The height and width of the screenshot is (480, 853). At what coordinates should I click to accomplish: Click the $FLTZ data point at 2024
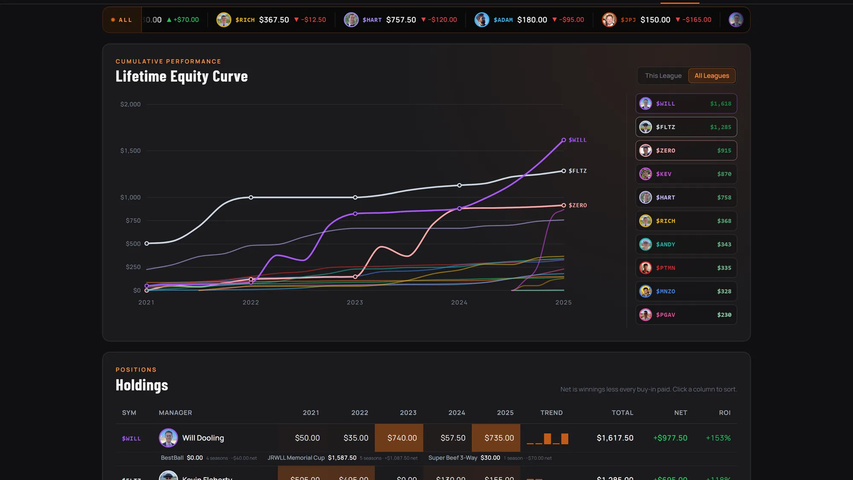click(459, 185)
